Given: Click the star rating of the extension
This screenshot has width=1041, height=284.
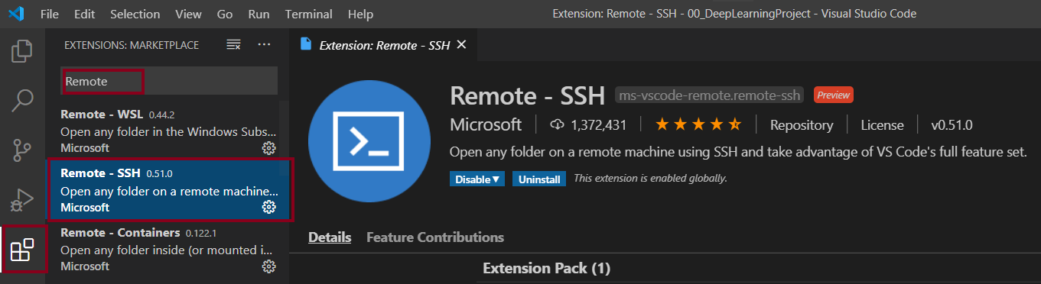Looking at the screenshot, I should click(x=698, y=124).
